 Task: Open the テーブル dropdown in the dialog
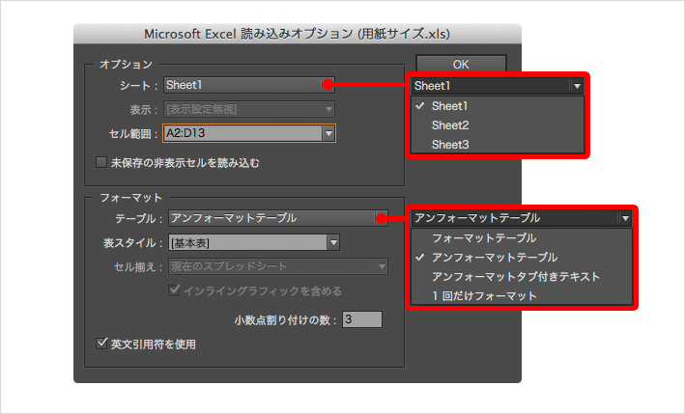tap(278, 218)
